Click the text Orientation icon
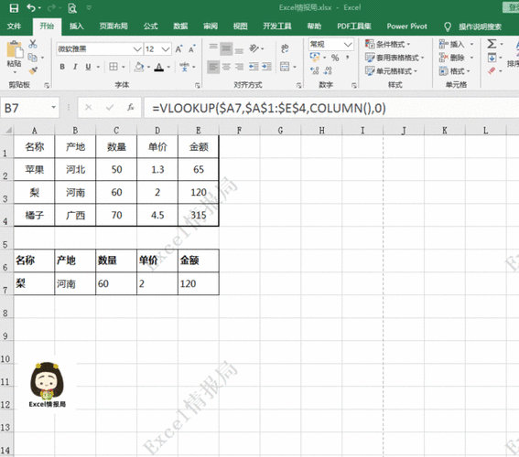 [254, 48]
